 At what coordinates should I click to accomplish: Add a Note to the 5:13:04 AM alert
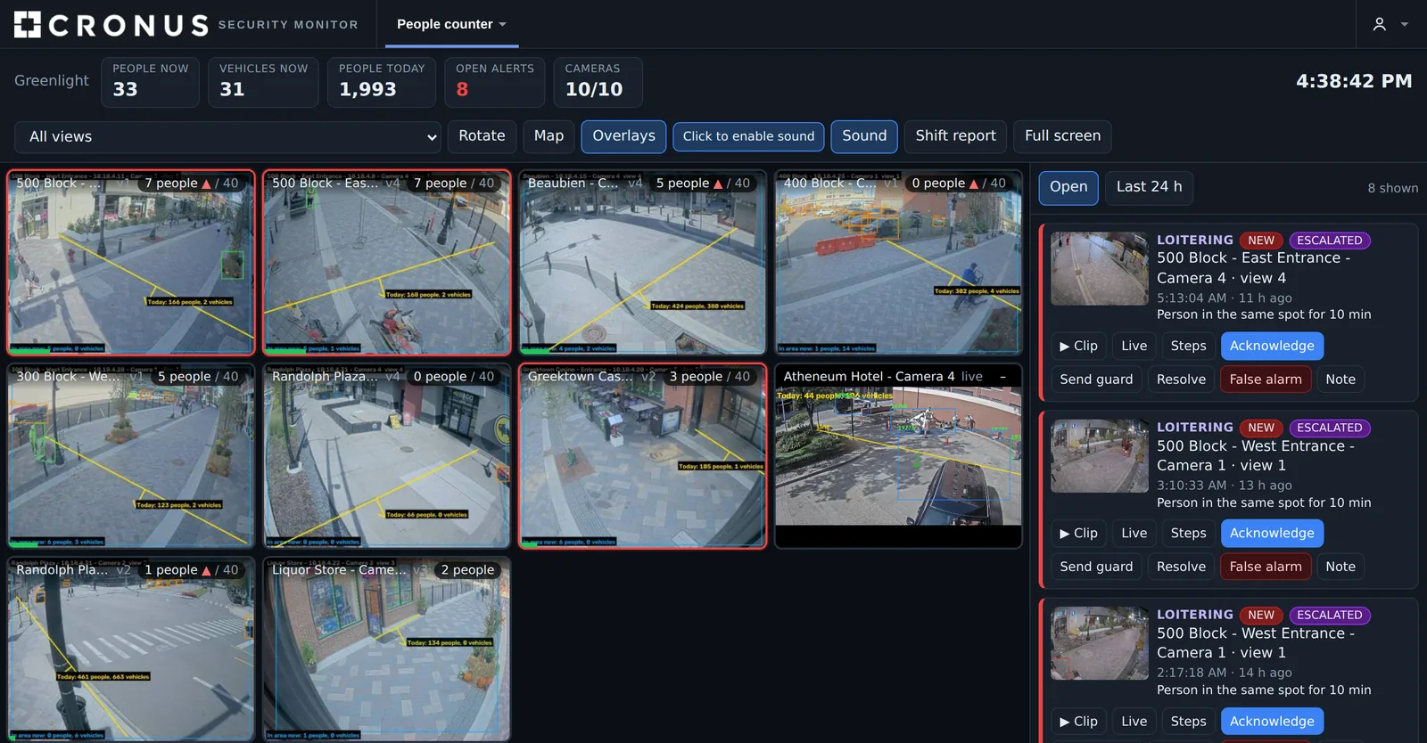pyautogui.click(x=1340, y=380)
